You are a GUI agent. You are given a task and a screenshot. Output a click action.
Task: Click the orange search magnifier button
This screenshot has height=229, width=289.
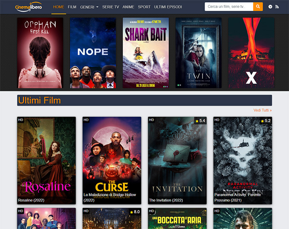point(258,7)
